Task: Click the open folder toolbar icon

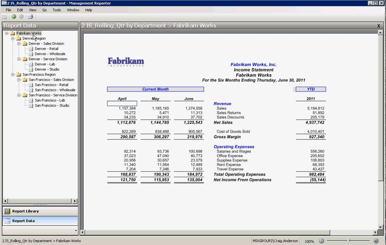Action: click(x=4, y=17)
